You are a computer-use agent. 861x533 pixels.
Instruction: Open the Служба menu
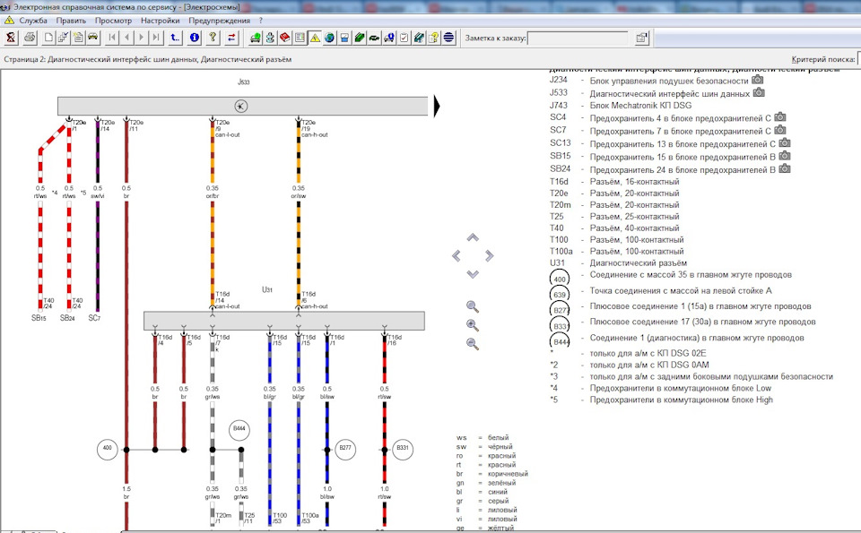point(33,20)
